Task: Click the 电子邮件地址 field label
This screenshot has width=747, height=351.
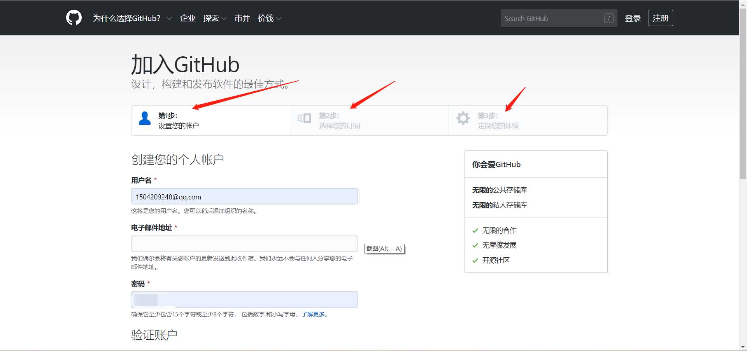Action: point(152,228)
